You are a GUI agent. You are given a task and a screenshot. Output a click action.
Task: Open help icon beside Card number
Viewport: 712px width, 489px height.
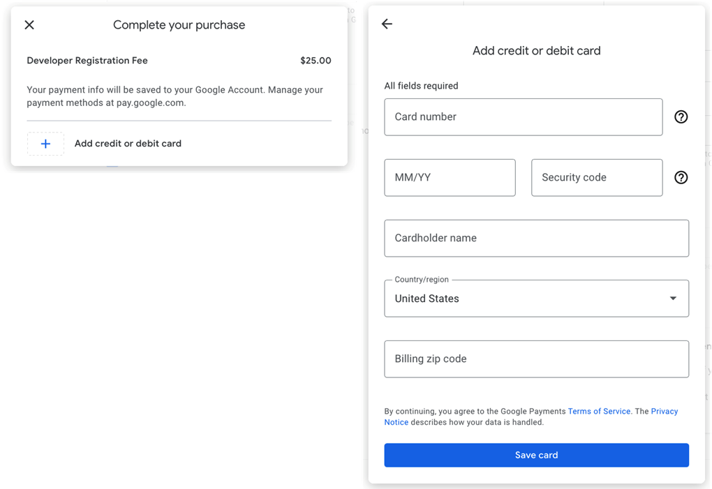click(681, 117)
